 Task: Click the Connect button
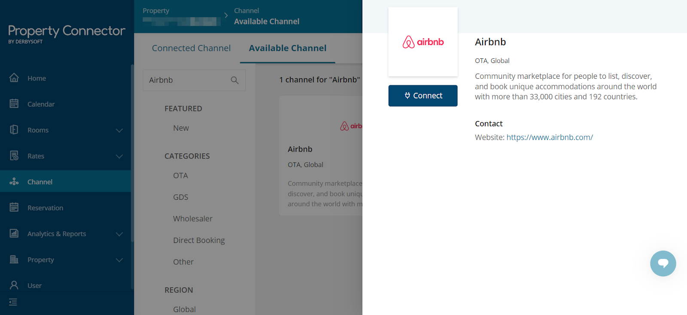[423, 96]
